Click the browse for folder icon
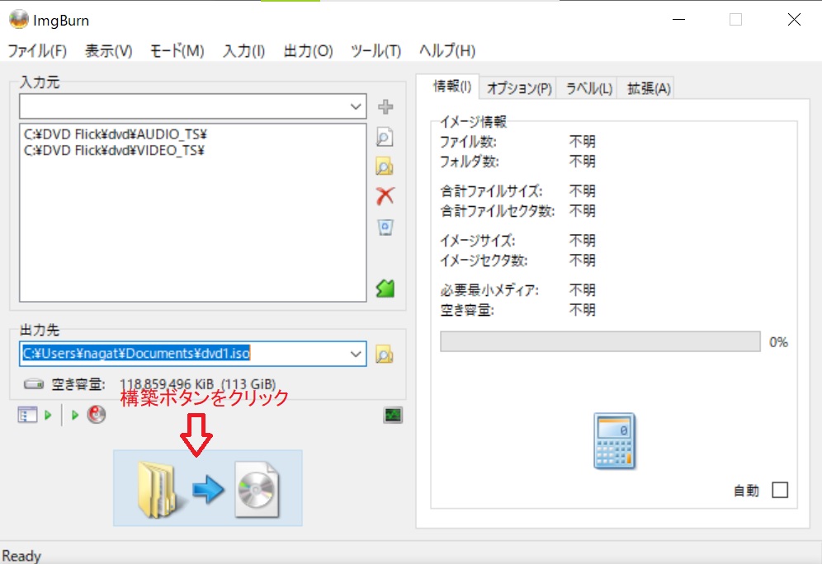The width and height of the screenshot is (822, 564). (385, 167)
